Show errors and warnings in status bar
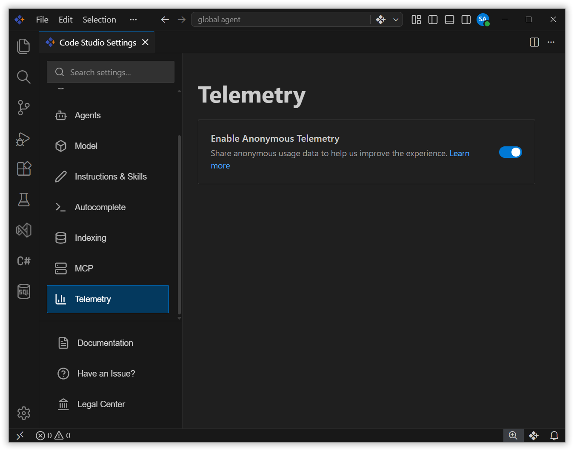Image resolution: width=574 pixels, height=451 pixels. click(53, 435)
